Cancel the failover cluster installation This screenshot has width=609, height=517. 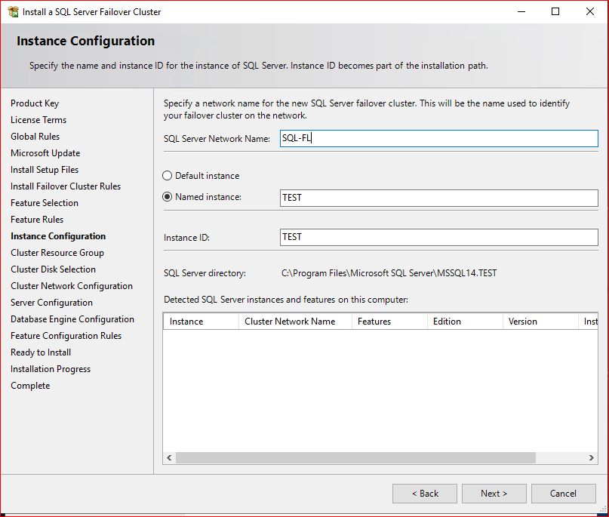(563, 494)
